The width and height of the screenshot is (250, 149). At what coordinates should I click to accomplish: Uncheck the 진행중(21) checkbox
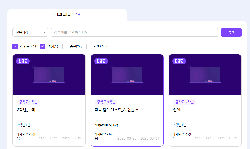pos(15,46)
